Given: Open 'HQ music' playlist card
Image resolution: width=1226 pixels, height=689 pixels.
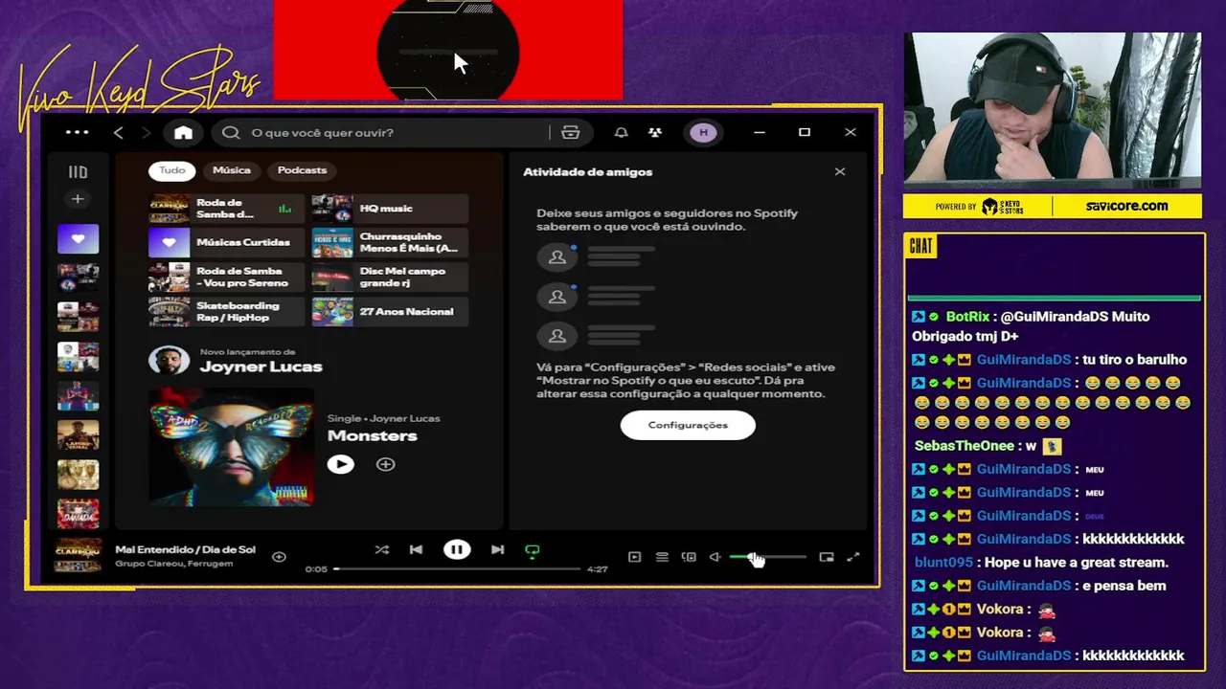Looking at the screenshot, I should [390, 208].
